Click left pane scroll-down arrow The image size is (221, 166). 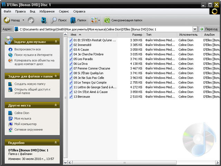click(65, 163)
